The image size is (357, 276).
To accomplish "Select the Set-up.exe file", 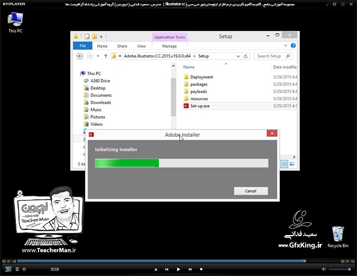I will 197,106.
